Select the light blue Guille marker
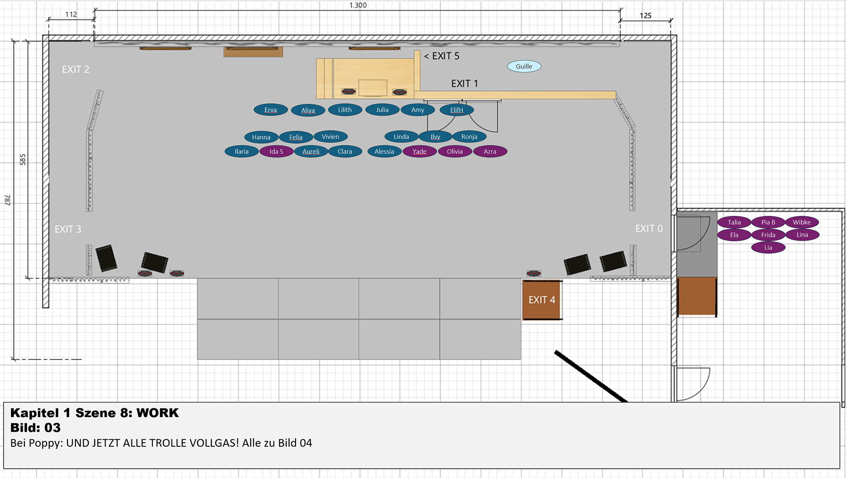Viewport: 847px width, 478px height. point(524,66)
